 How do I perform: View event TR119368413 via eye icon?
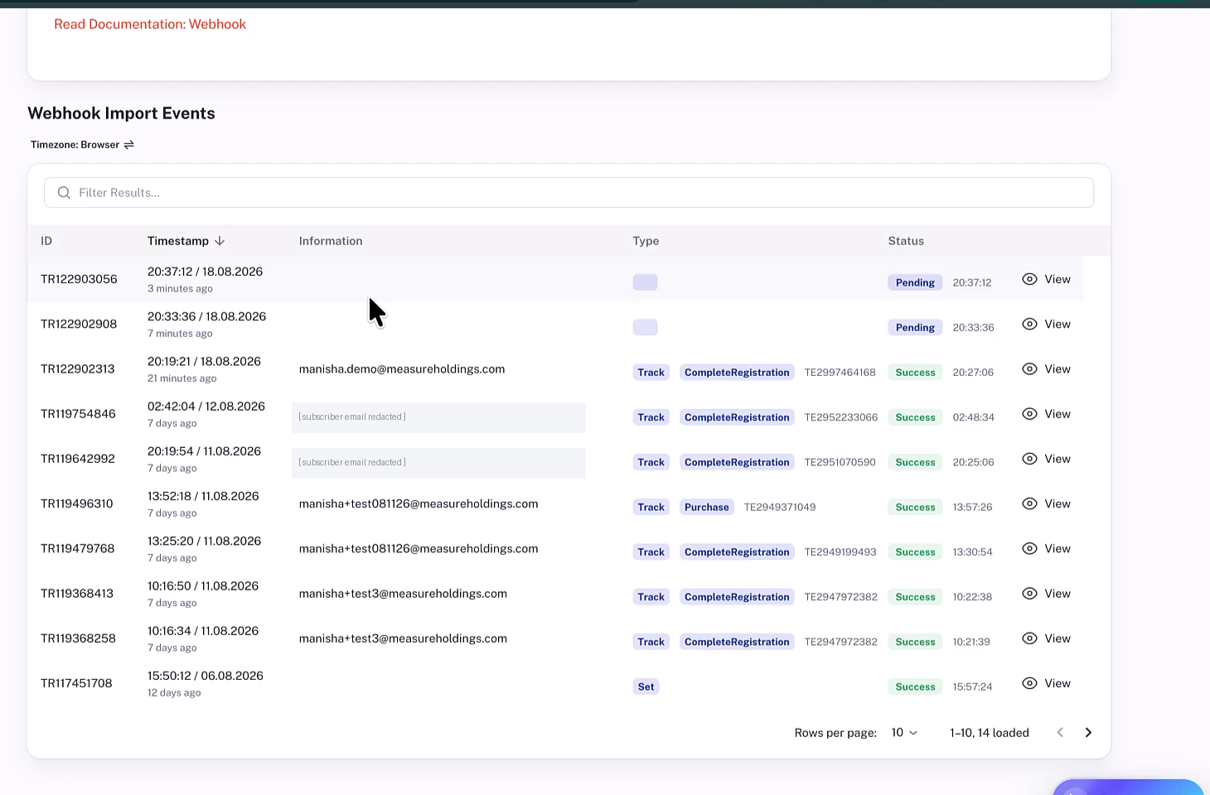point(1029,593)
